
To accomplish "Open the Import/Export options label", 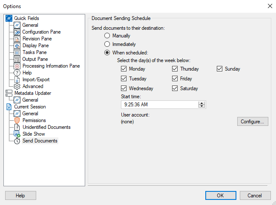I will (36, 80).
